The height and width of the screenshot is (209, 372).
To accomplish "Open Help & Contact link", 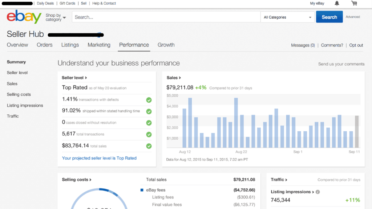I will (104, 3).
